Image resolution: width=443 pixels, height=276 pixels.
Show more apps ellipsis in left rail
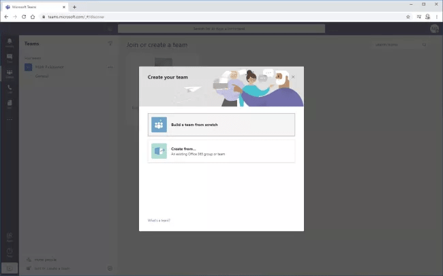pos(10,119)
